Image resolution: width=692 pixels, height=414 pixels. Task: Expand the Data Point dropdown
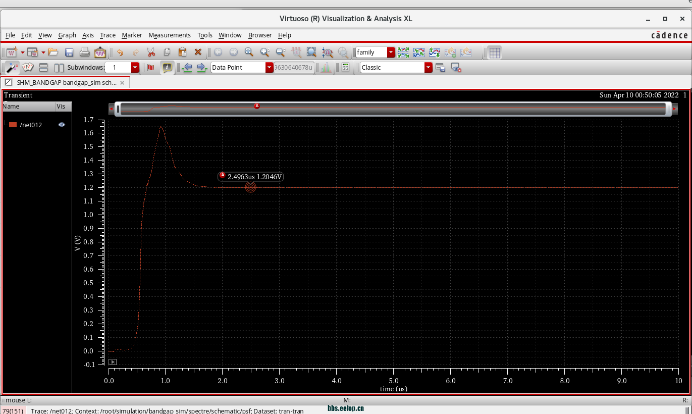point(270,67)
